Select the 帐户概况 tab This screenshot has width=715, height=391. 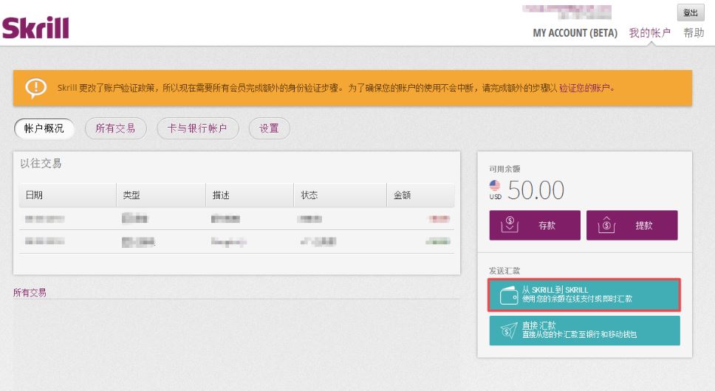(44, 128)
